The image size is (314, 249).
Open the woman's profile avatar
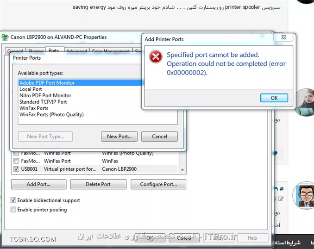pos(305,102)
